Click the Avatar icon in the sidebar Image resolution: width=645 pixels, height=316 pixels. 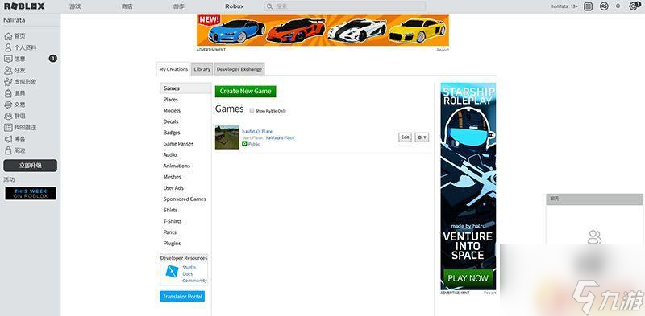(x=8, y=82)
